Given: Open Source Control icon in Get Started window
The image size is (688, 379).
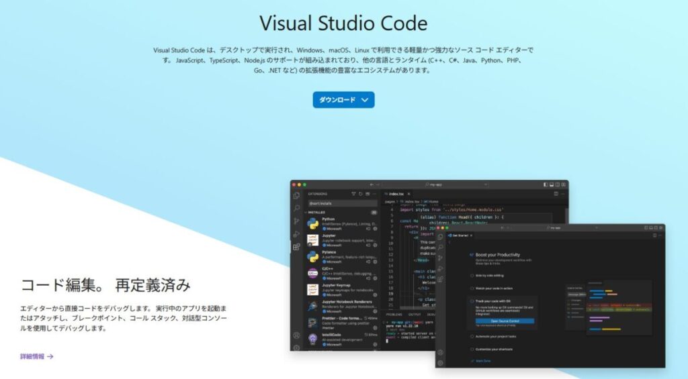Looking at the screenshot, I should [x=440, y=259].
